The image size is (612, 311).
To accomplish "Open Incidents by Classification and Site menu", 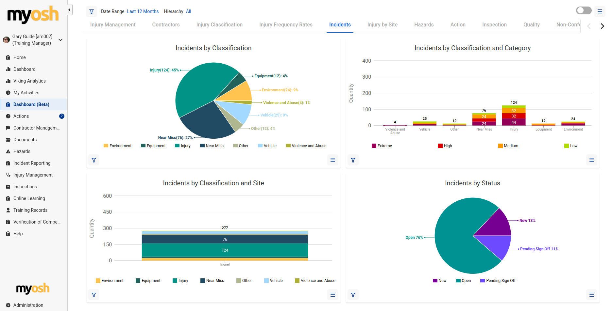I will click(x=333, y=295).
